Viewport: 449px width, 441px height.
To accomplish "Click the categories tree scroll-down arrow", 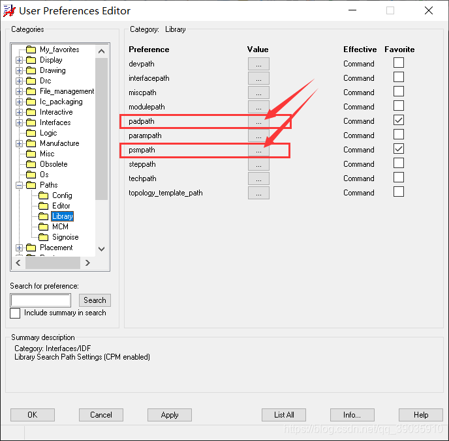I will (101, 249).
